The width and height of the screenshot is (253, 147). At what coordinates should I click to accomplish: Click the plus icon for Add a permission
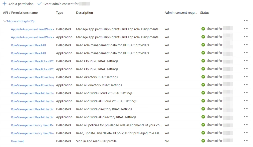(x=5, y=4)
